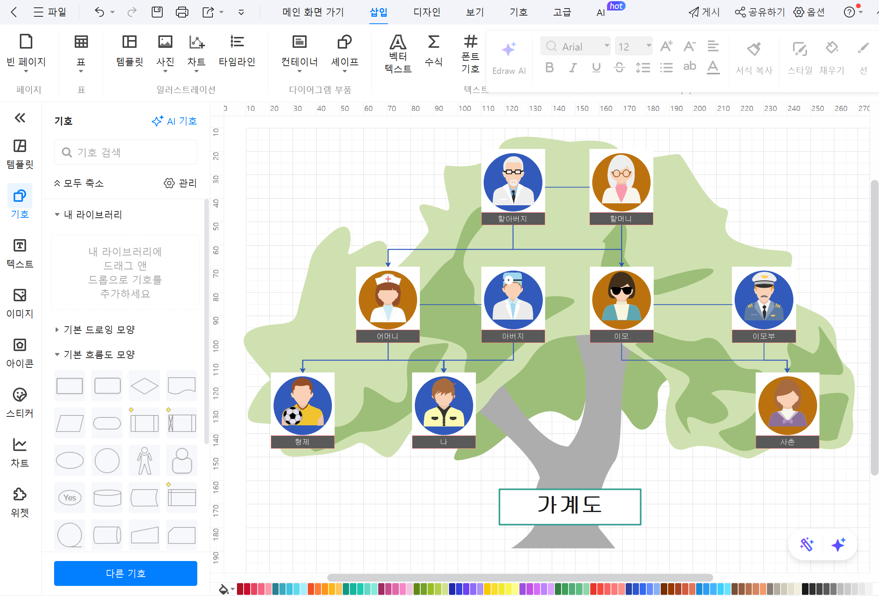Image resolution: width=879 pixels, height=596 pixels.
Task: Open 이미지 panel in left sidebar
Action: (20, 303)
